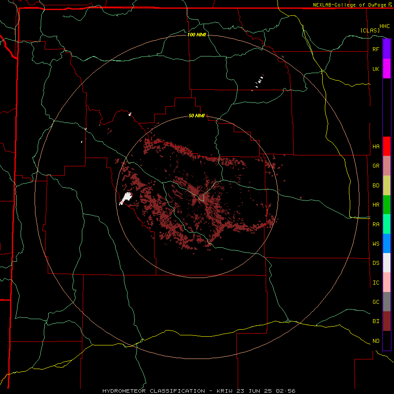394x394 pixels.
Task: Click the HR legend label
Action: pos(376,205)
